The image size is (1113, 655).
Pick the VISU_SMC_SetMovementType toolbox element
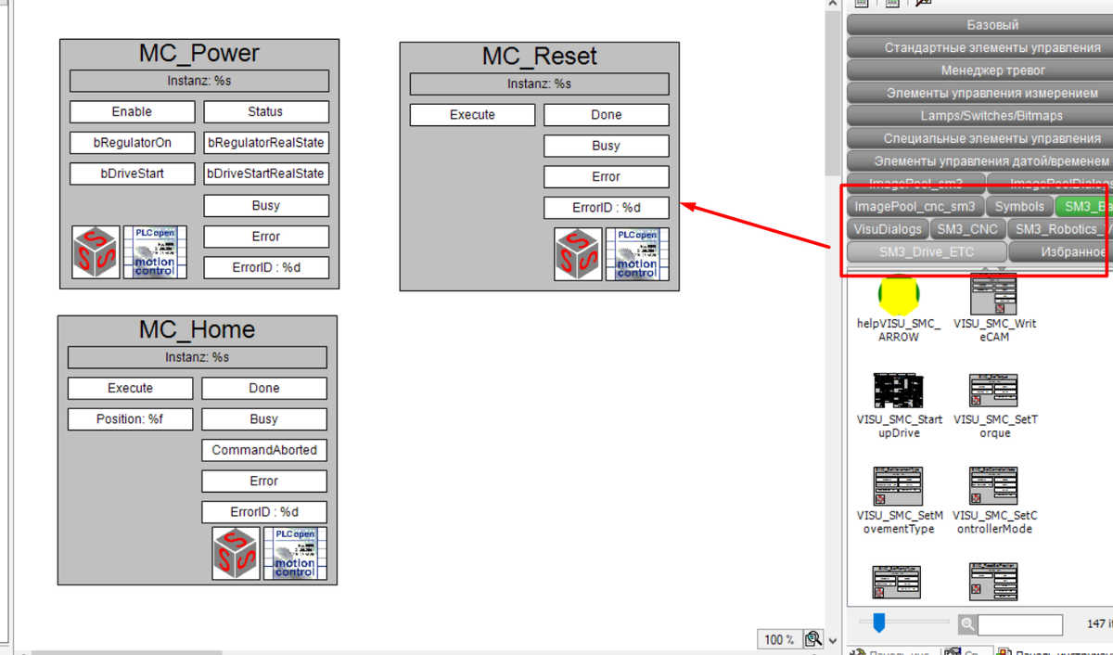click(x=898, y=486)
